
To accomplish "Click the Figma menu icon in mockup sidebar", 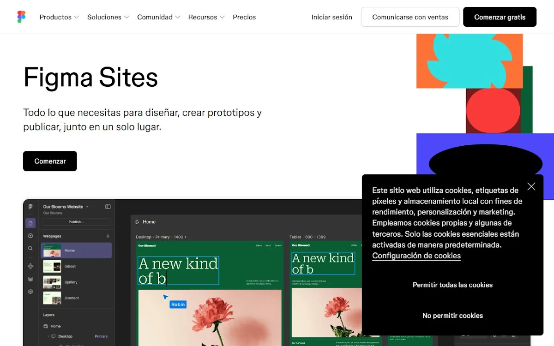I will click(x=30, y=207).
